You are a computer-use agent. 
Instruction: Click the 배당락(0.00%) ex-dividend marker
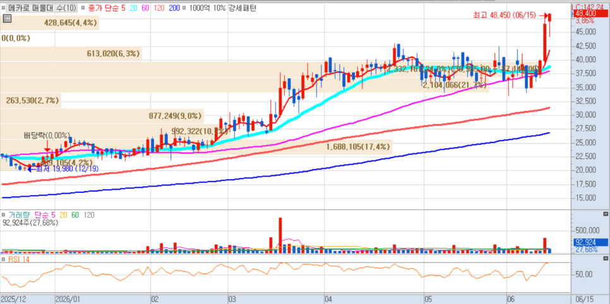pyautogui.click(x=47, y=135)
